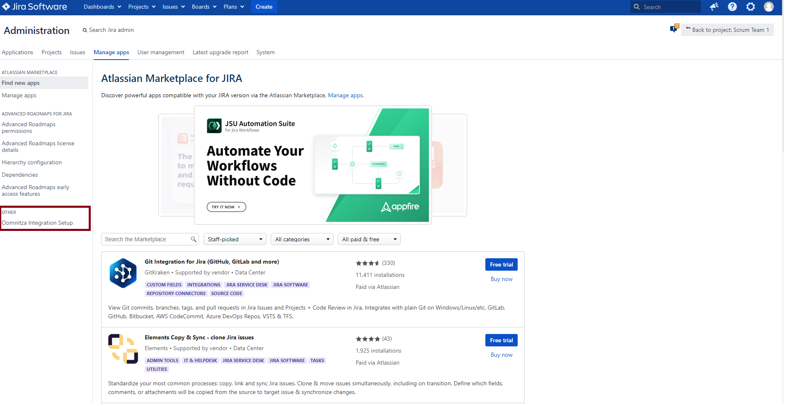Open Oomnitza Integration Setup in sidebar

pos(37,223)
